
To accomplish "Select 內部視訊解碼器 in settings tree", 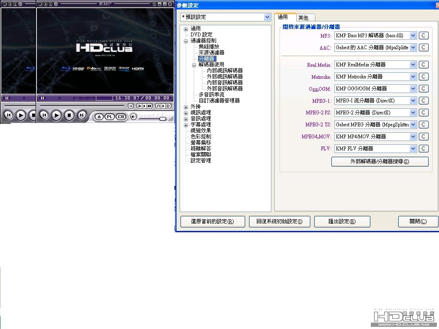I will tap(225, 71).
